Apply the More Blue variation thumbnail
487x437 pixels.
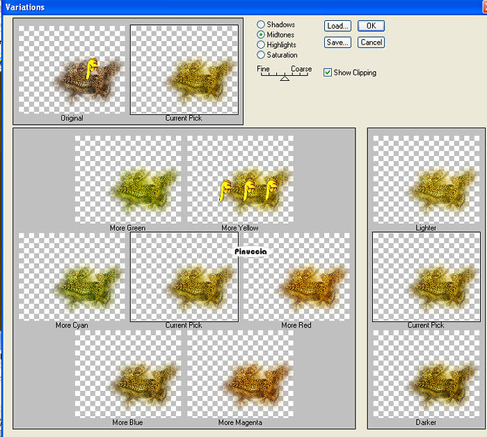click(128, 374)
